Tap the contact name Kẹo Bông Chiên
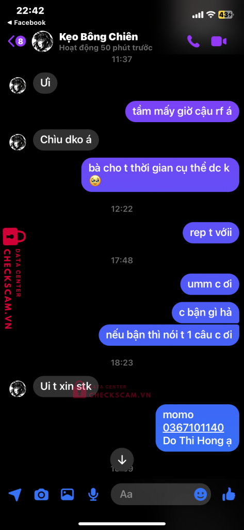The image size is (244, 530). pos(99,37)
